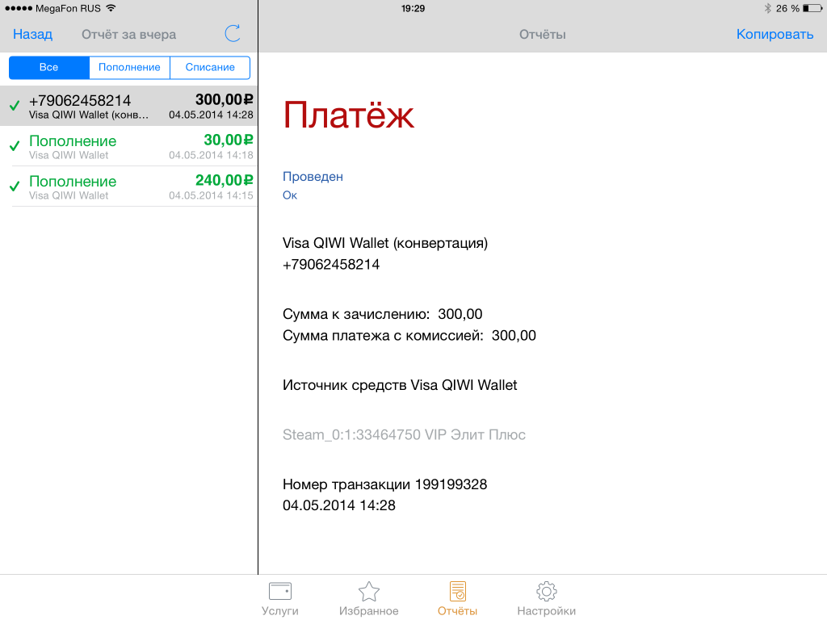Open the Услуги wallet icon
This screenshot has height=620, width=827.
pos(280,591)
